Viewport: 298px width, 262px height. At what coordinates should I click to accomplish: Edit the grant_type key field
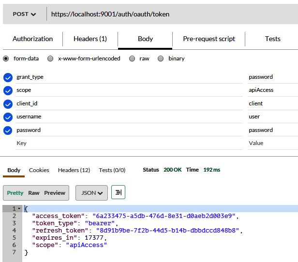(x=129, y=77)
